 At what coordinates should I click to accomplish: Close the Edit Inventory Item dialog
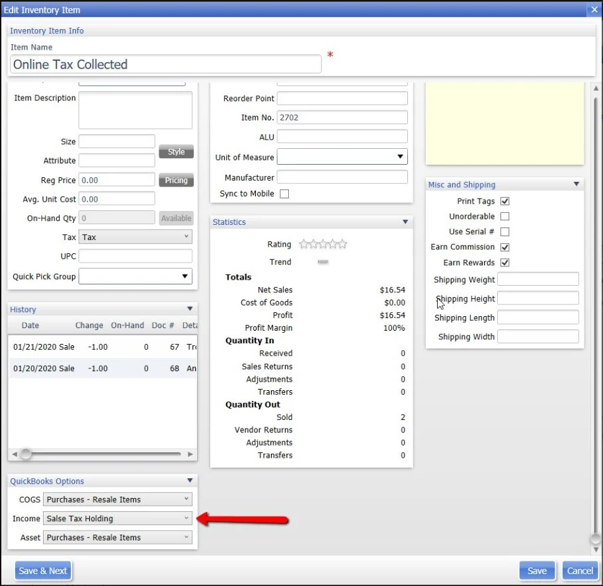click(x=593, y=9)
